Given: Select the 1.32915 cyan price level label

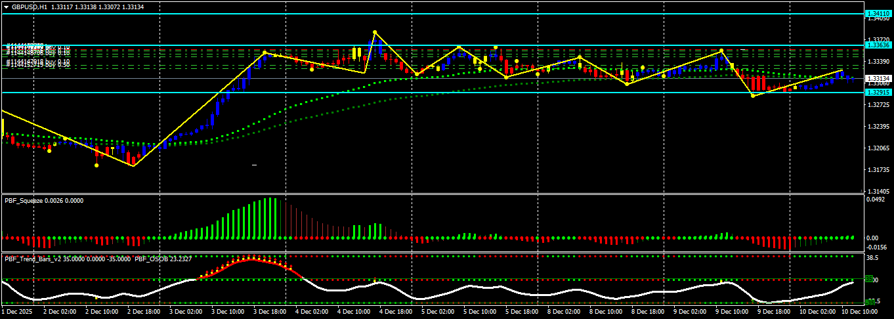Looking at the screenshot, I should pyautogui.click(x=878, y=93).
